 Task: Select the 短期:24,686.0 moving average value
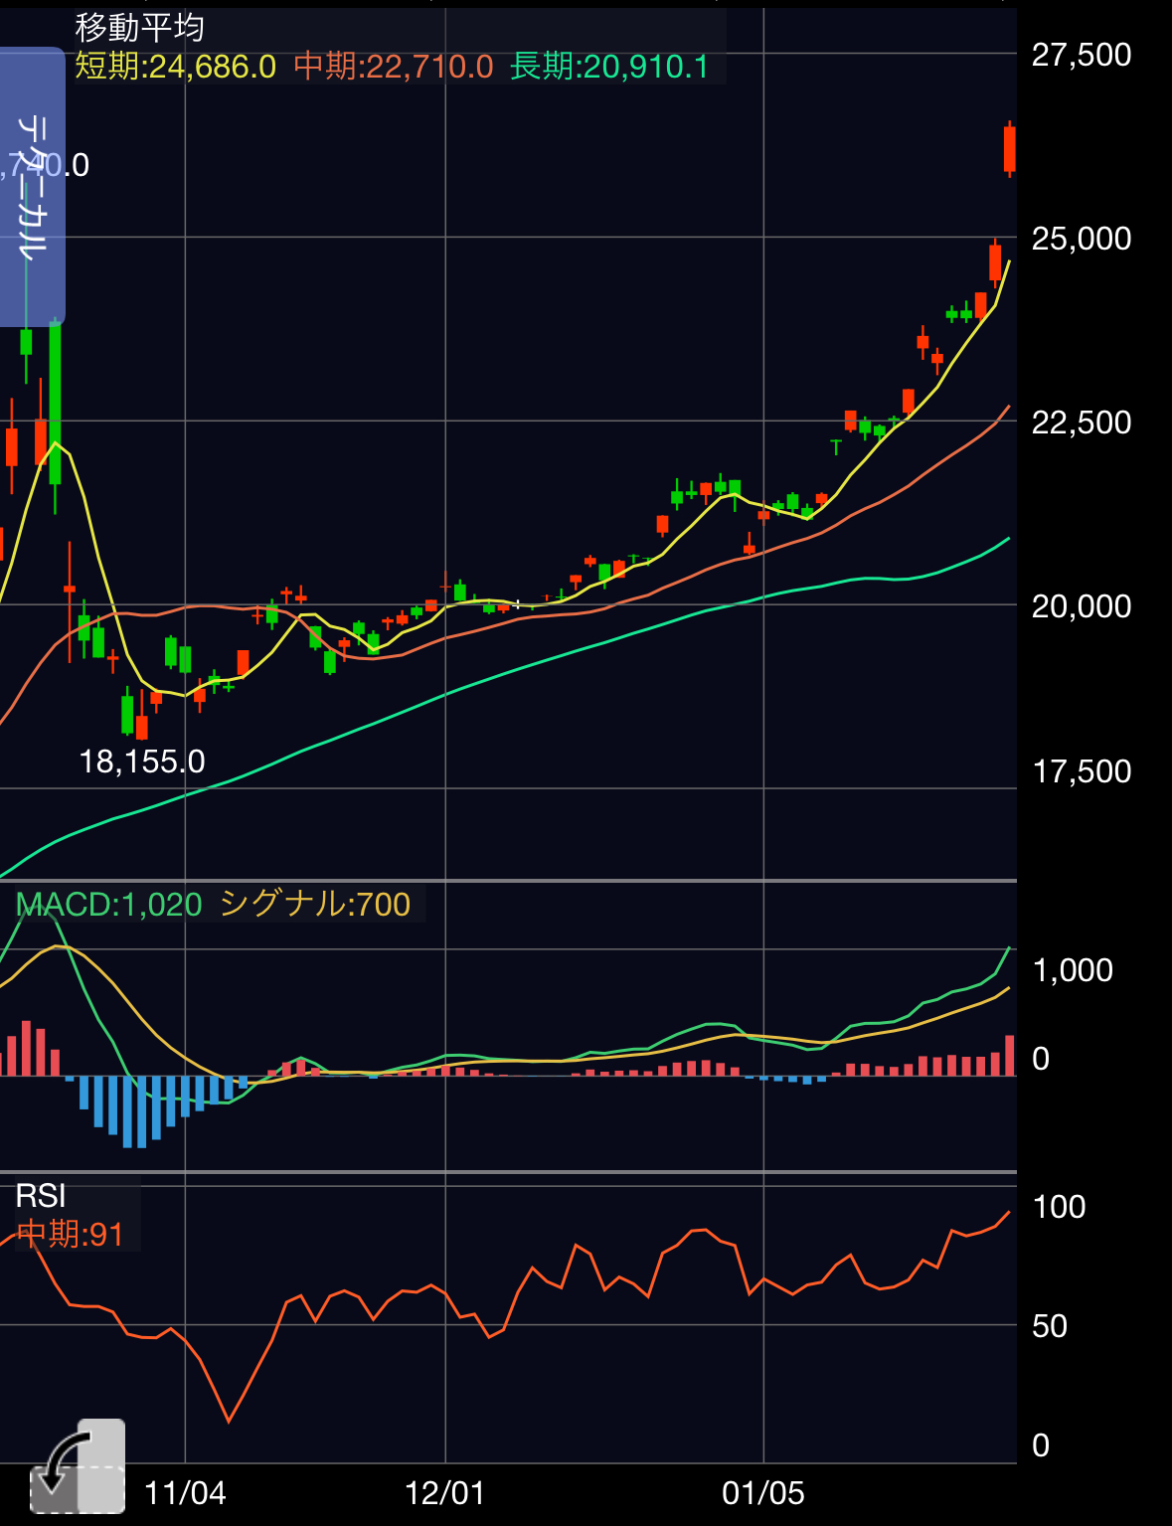tap(176, 67)
